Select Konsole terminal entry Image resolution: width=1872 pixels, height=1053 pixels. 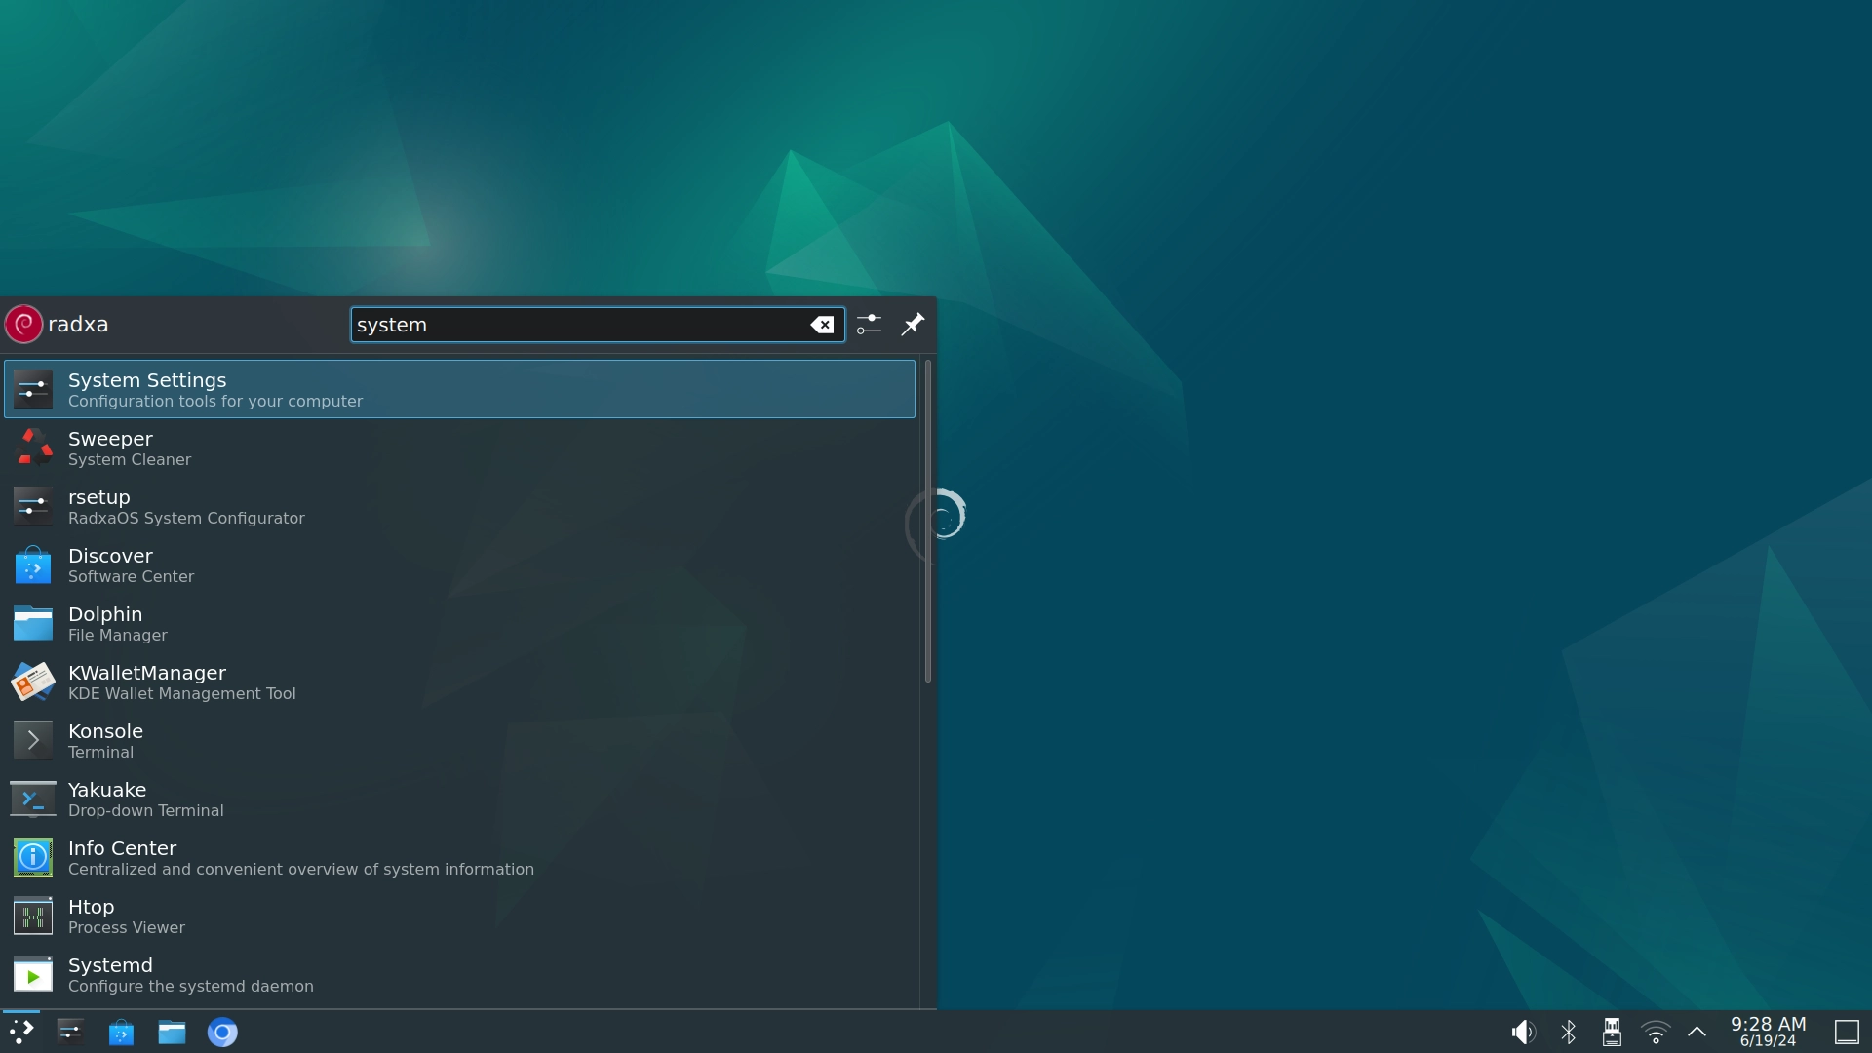pos(459,739)
